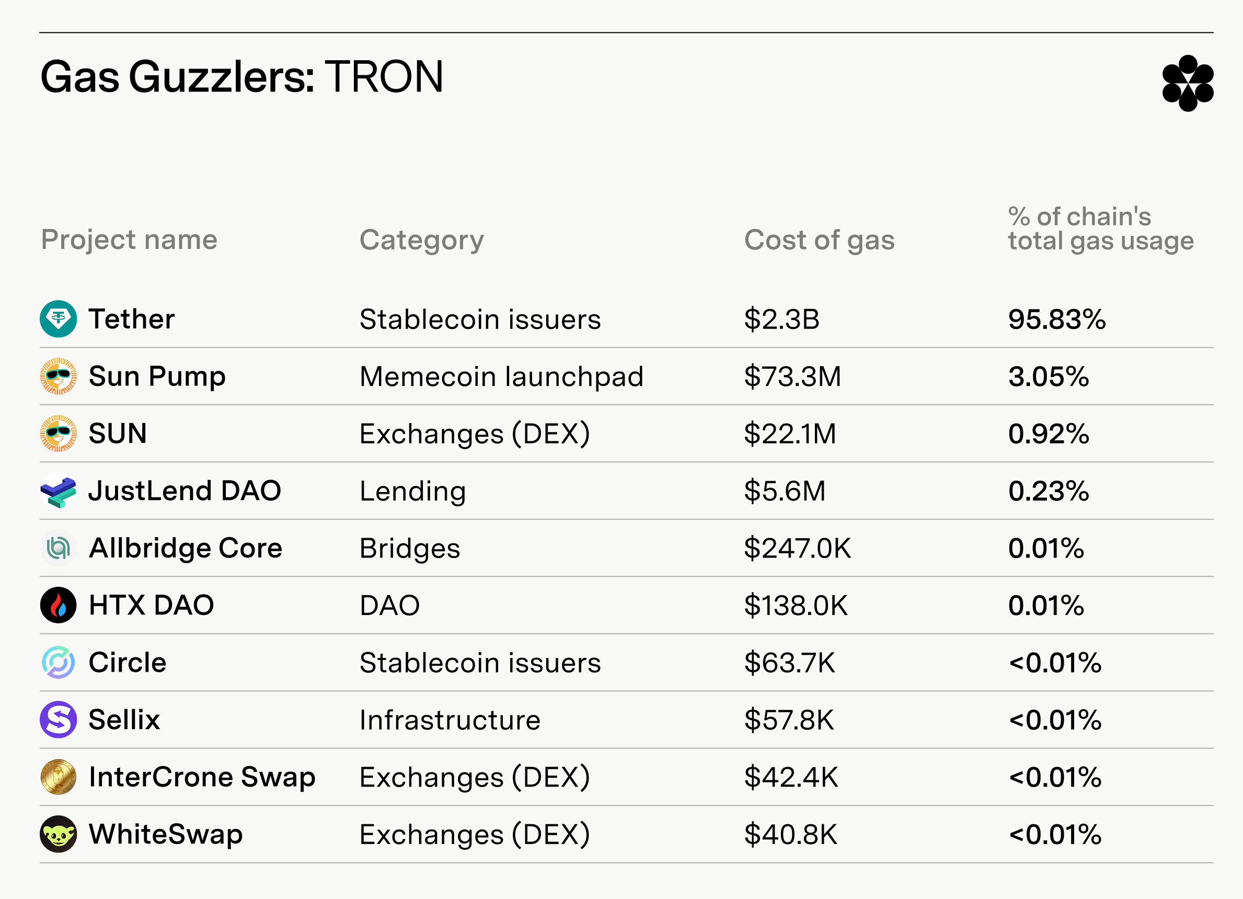This screenshot has width=1243, height=899.
Task: Click the Memecoin launchpad category cell
Action: pos(501,377)
